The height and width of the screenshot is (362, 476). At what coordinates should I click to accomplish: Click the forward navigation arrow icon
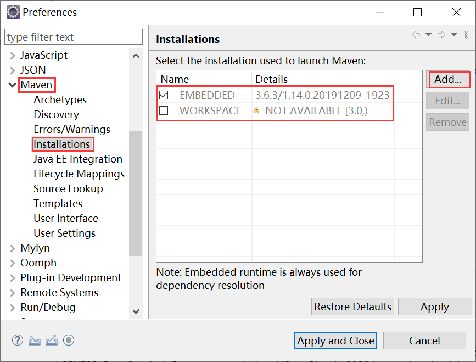coord(441,35)
